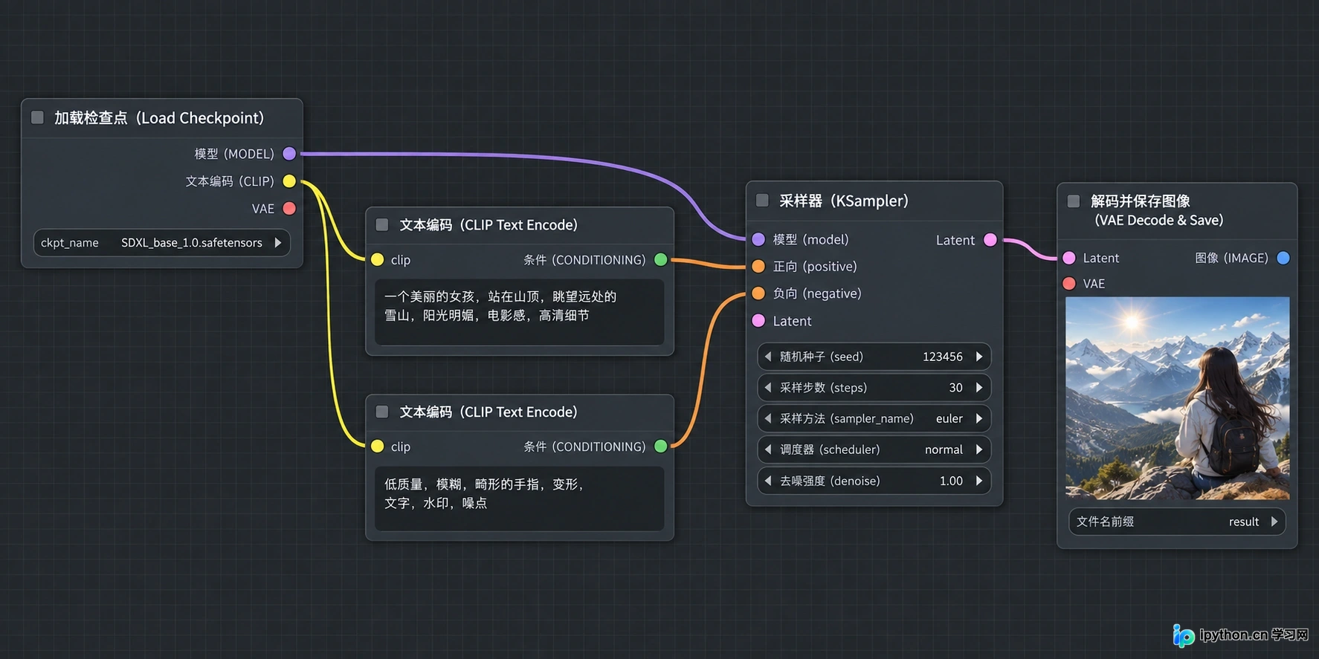Click the generated mountain girl image preview
Viewport: 1319px width, 659px height.
[1178, 398]
